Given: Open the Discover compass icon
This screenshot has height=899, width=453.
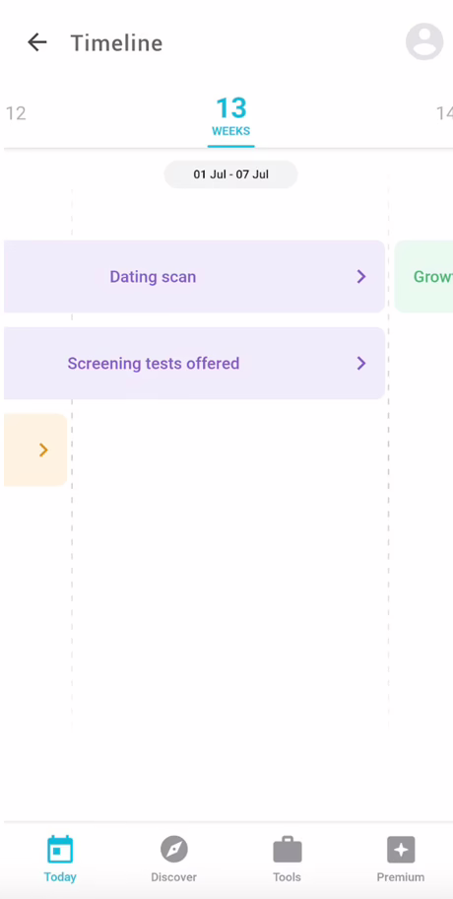Looking at the screenshot, I should 174,849.
